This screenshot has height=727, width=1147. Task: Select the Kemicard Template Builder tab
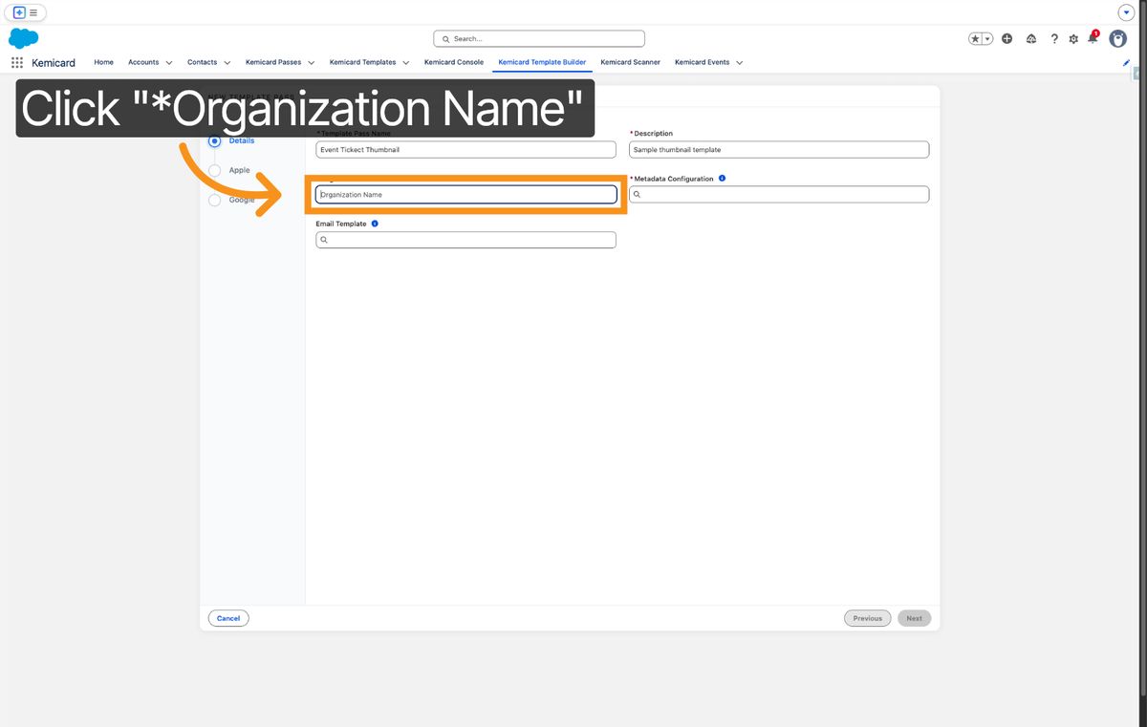click(542, 62)
